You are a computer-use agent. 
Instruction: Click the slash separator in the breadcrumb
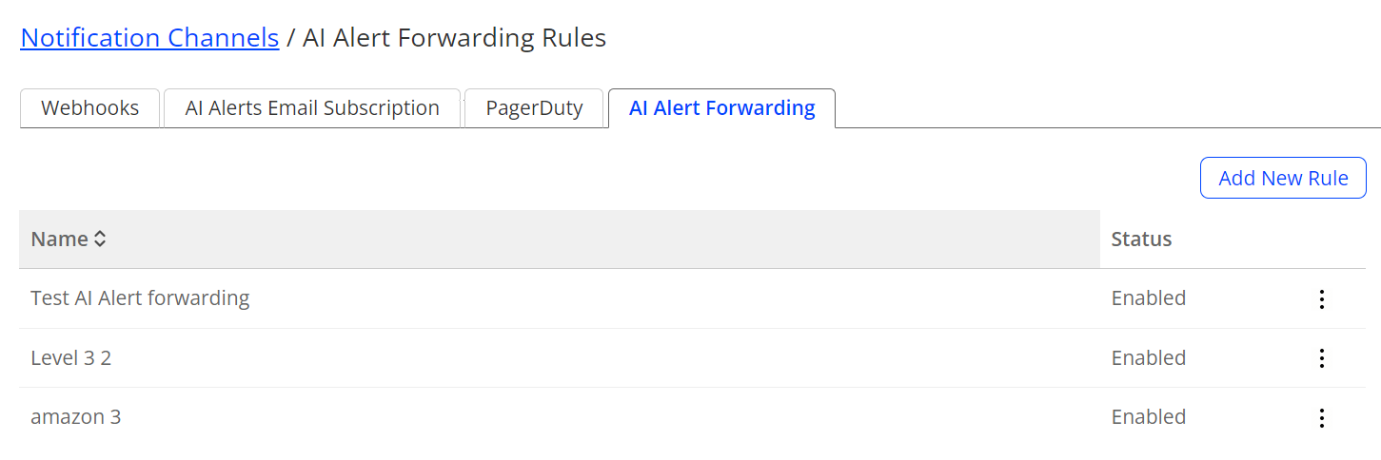(291, 38)
